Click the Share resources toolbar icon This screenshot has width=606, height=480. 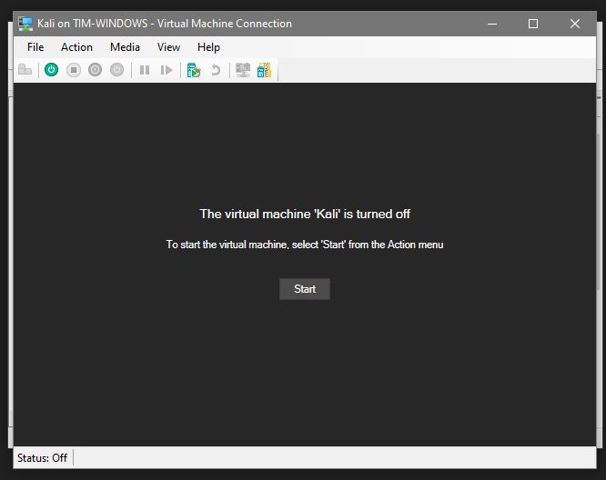click(x=264, y=70)
